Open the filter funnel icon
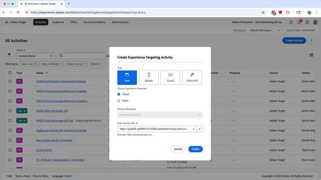 pyautogui.click(x=9, y=55)
